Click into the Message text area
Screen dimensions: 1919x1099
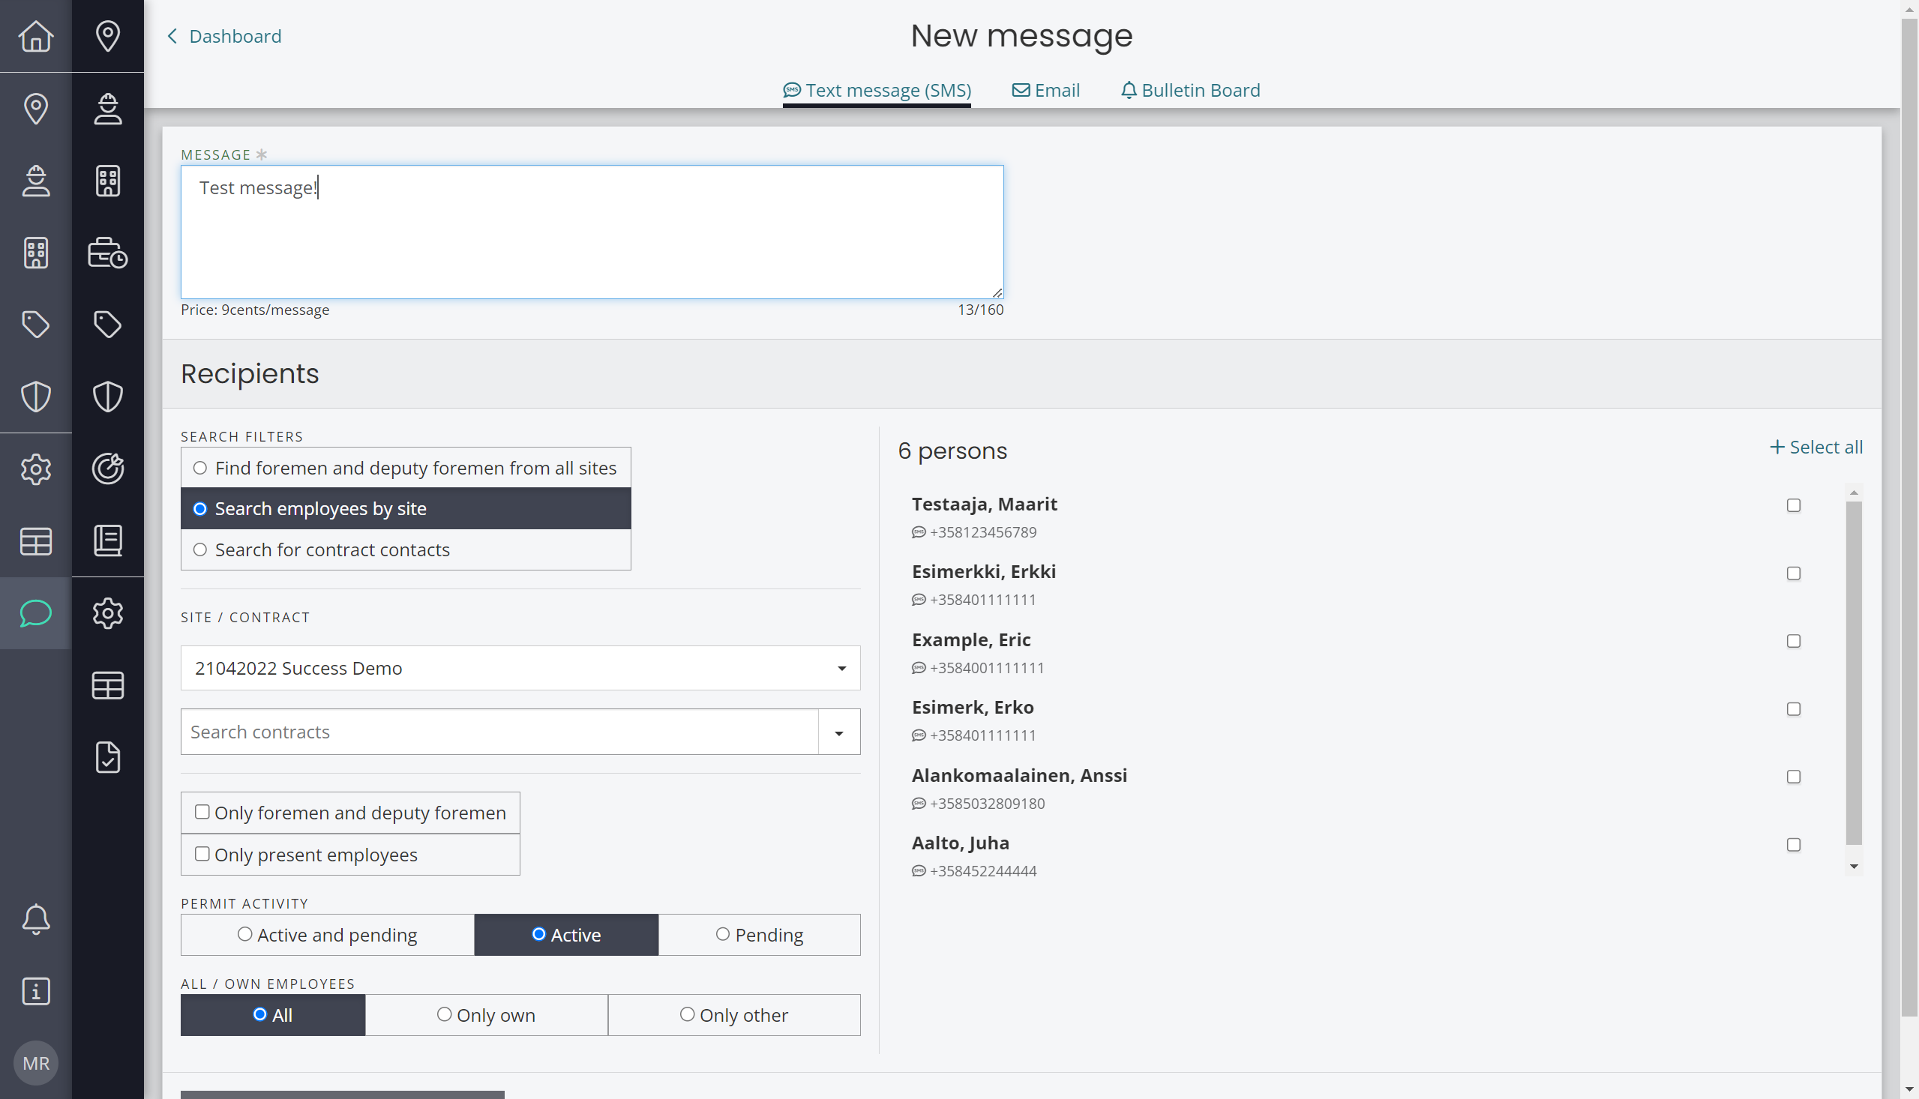point(592,232)
